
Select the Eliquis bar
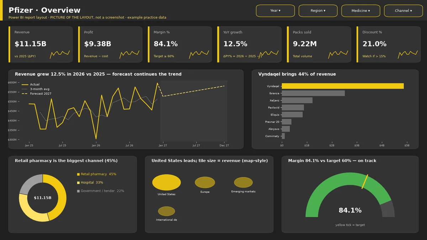(x=292, y=114)
